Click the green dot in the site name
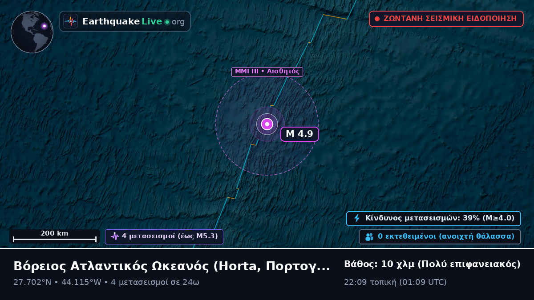 click(167, 22)
